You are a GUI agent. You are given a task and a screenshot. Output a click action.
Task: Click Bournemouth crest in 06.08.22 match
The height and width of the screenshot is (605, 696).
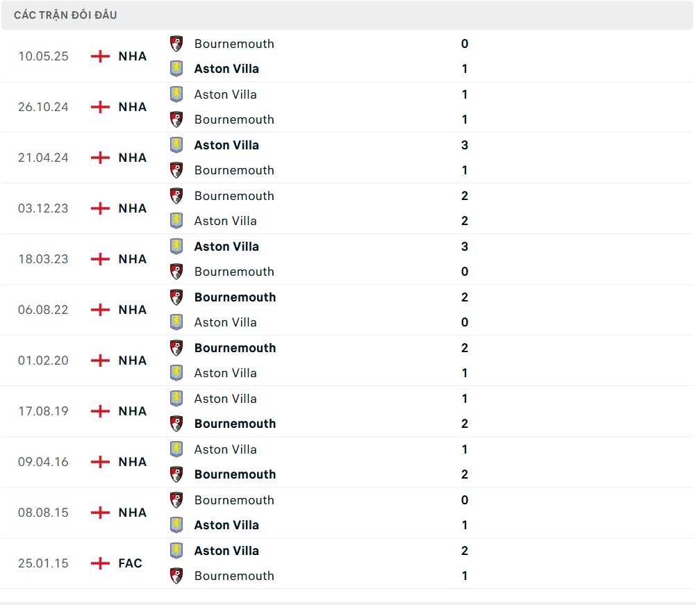point(176,297)
